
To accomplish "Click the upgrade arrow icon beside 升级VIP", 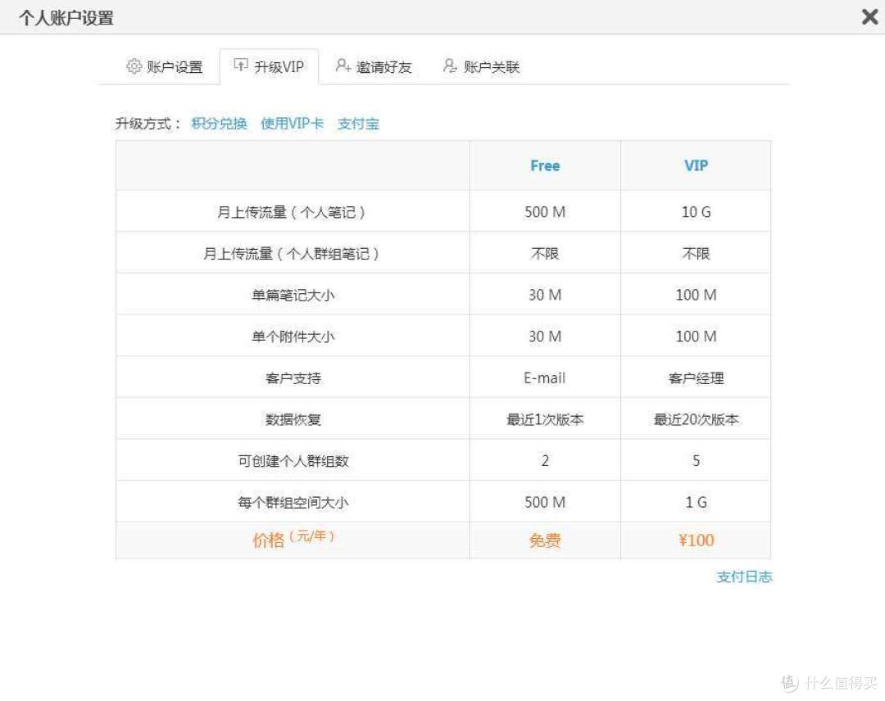I will click(241, 66).
